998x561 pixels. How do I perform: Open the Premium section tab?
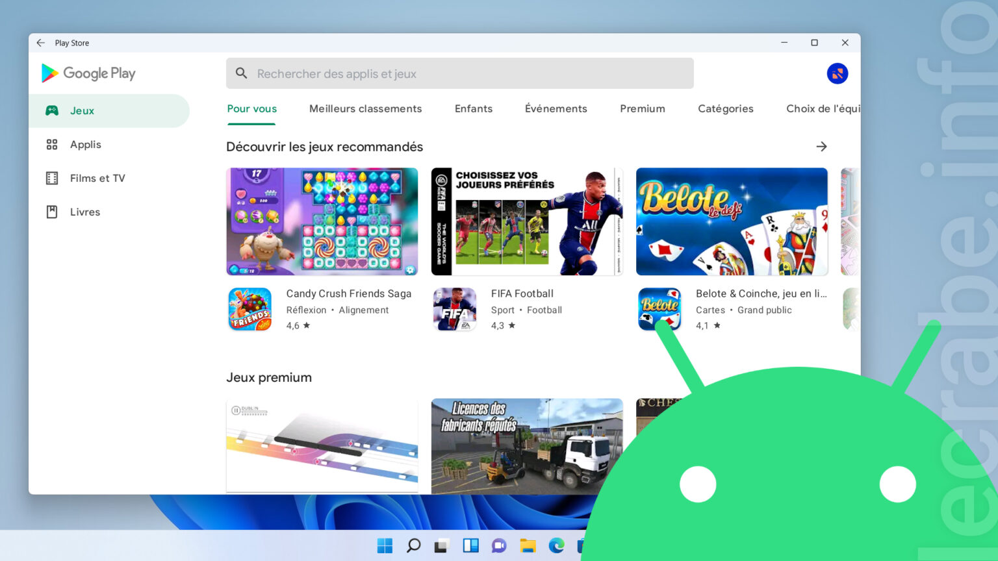642,108
